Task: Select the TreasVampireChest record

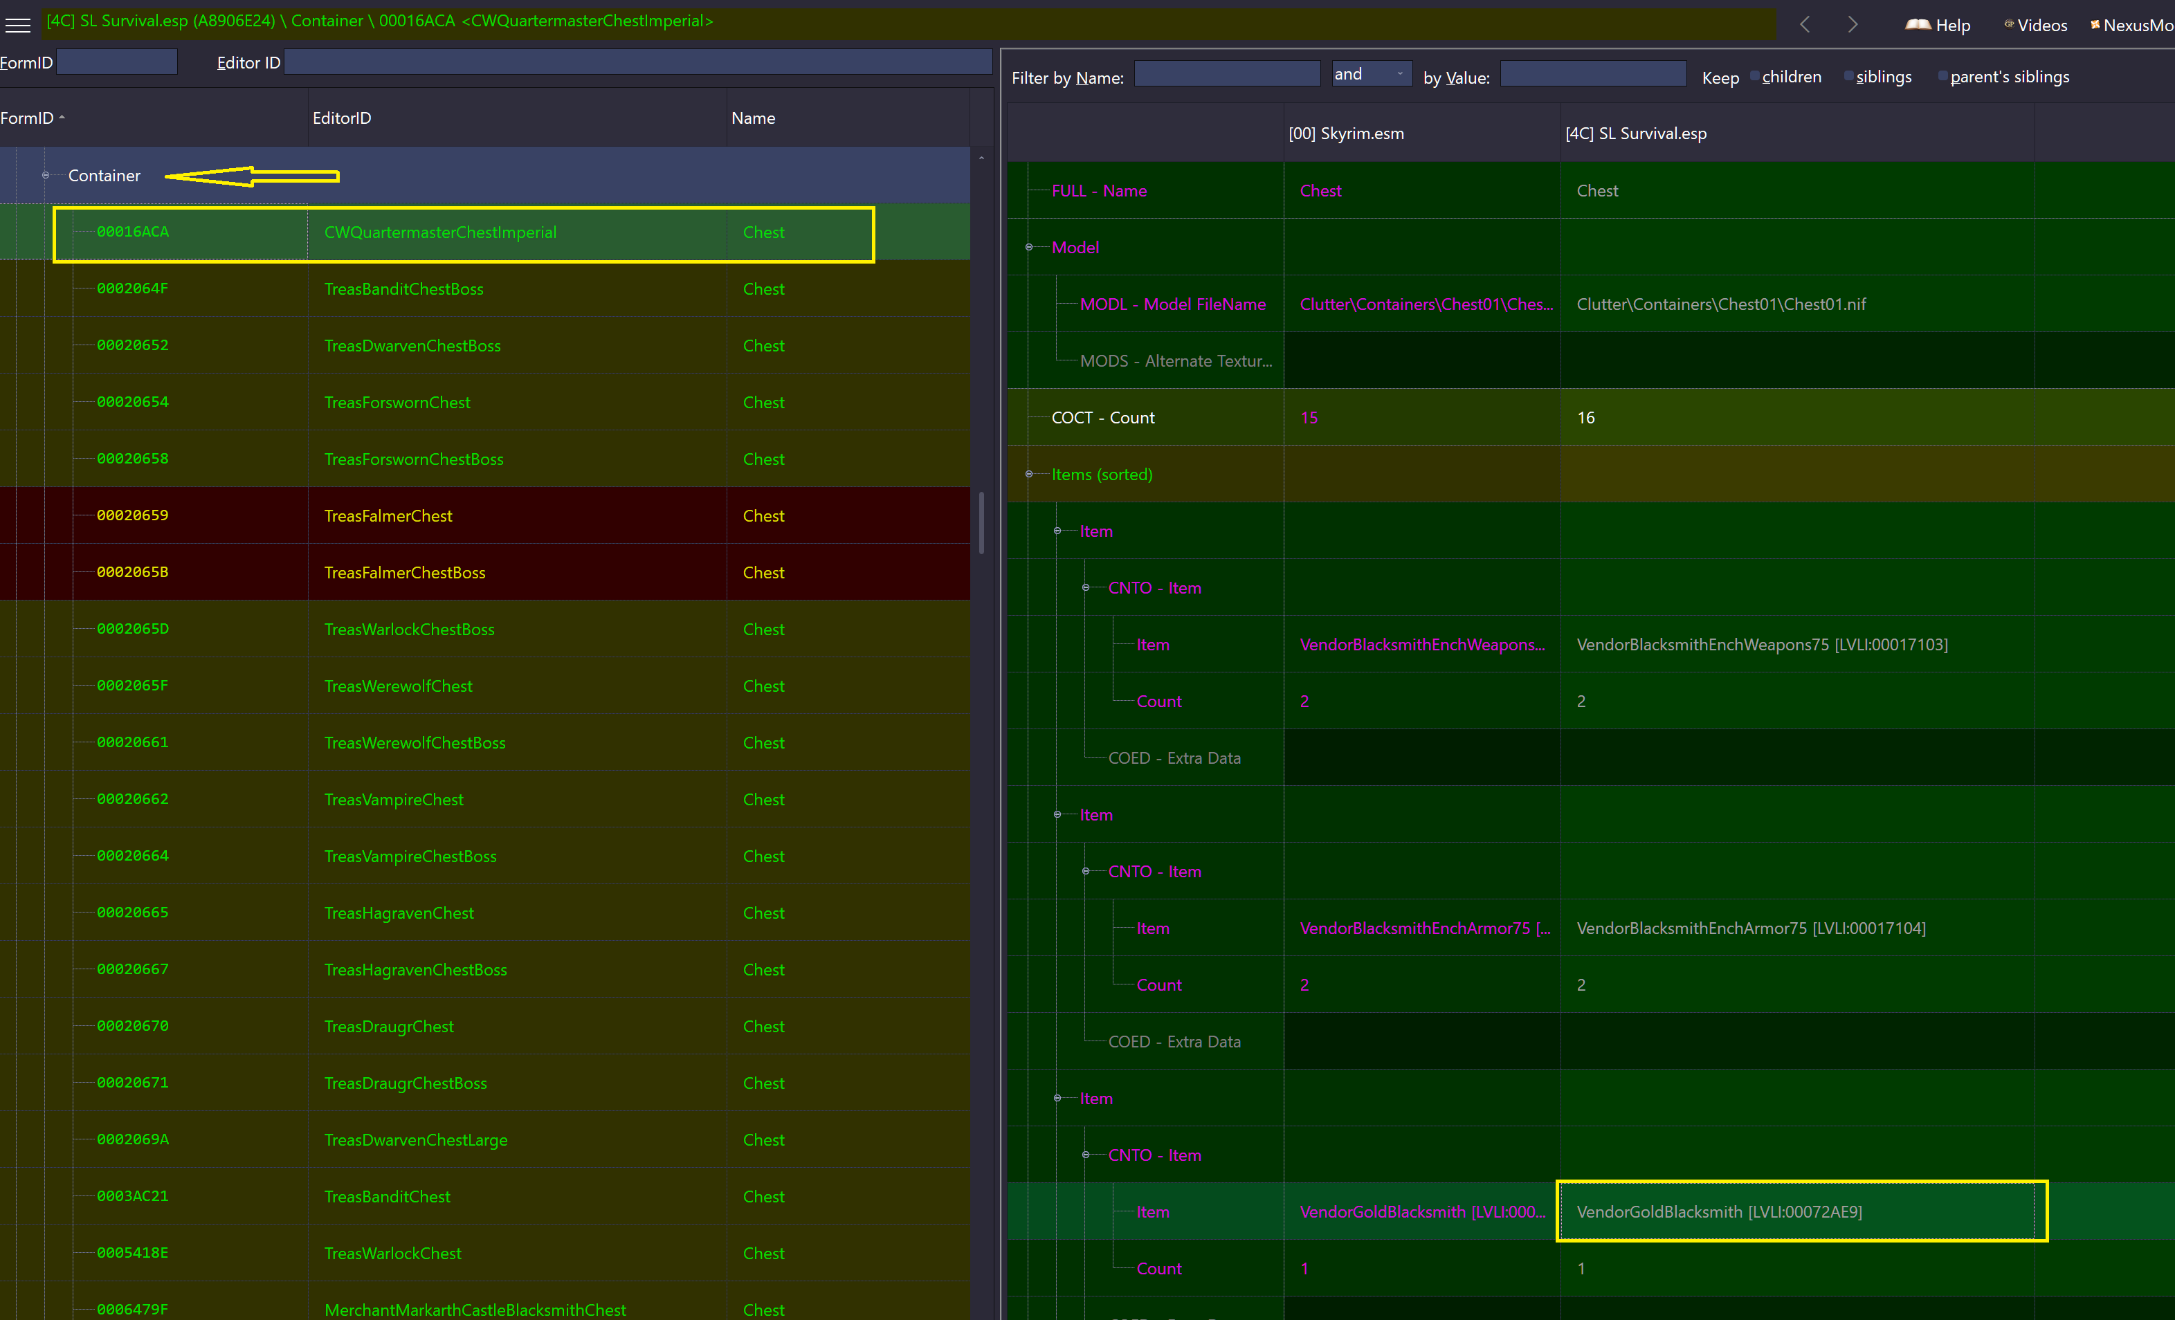Action: pyautogui.click(x=484, y=800)
